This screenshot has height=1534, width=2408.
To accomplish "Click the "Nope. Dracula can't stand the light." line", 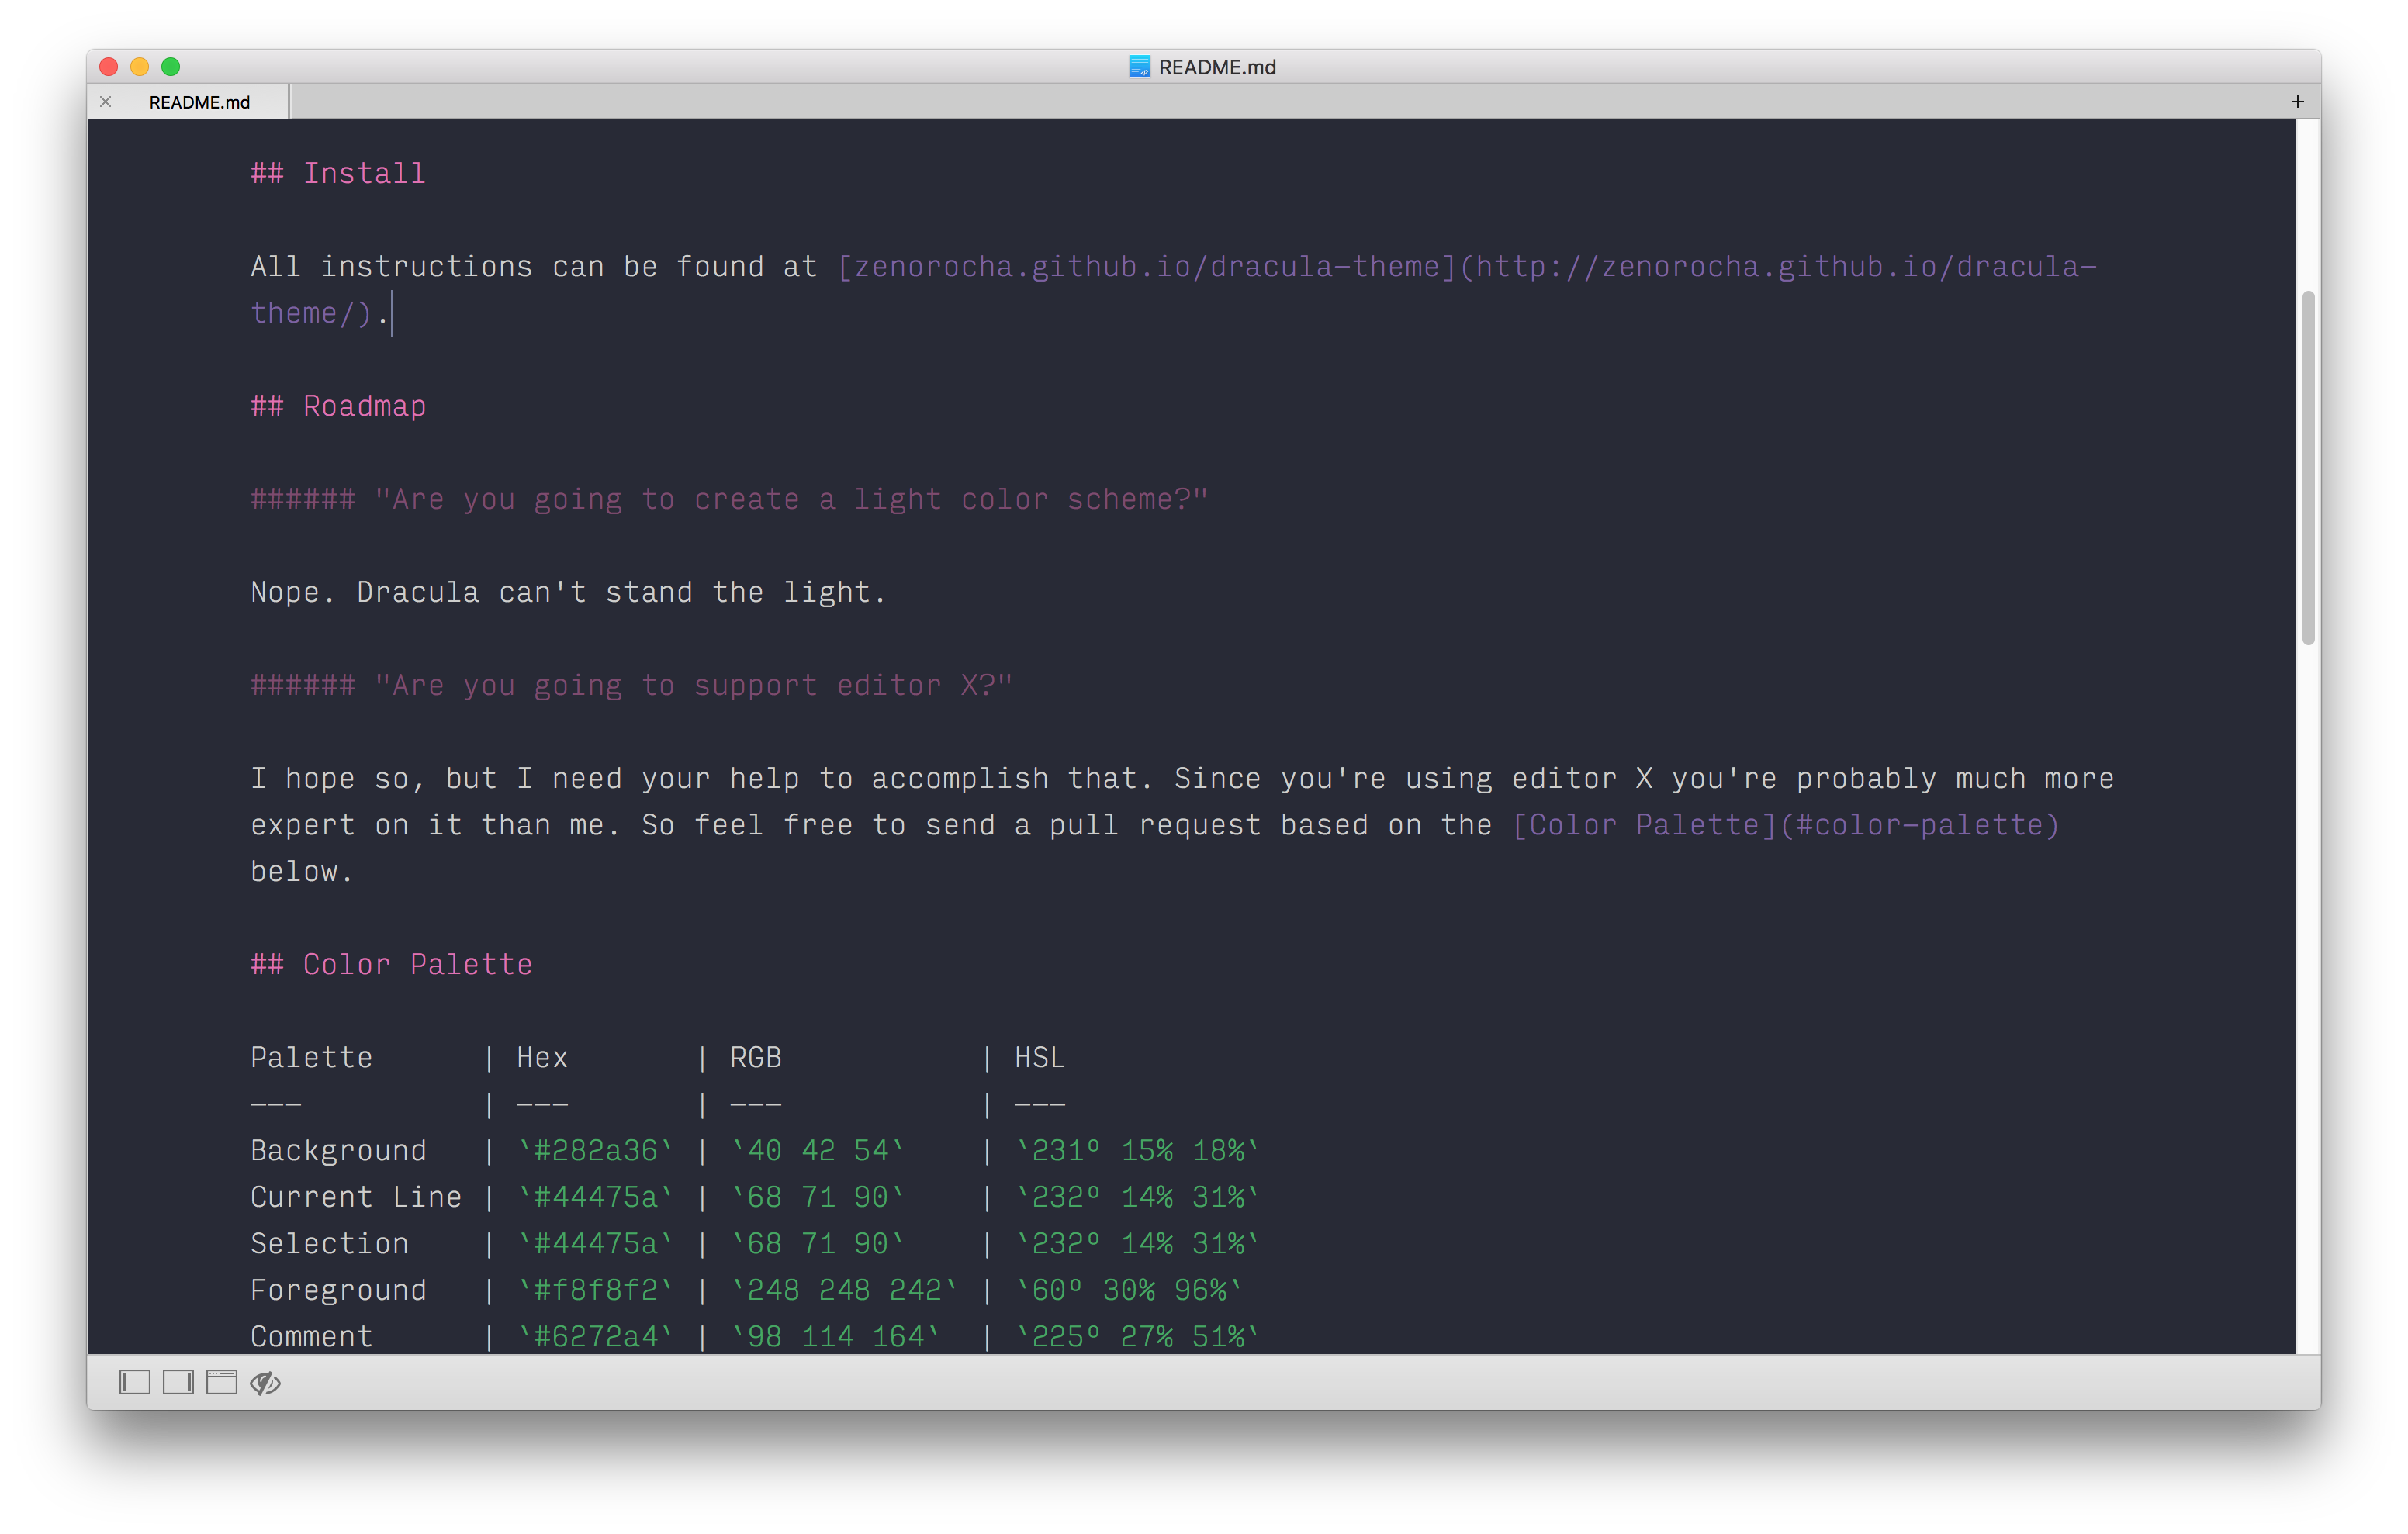I will tap(568, 592).
